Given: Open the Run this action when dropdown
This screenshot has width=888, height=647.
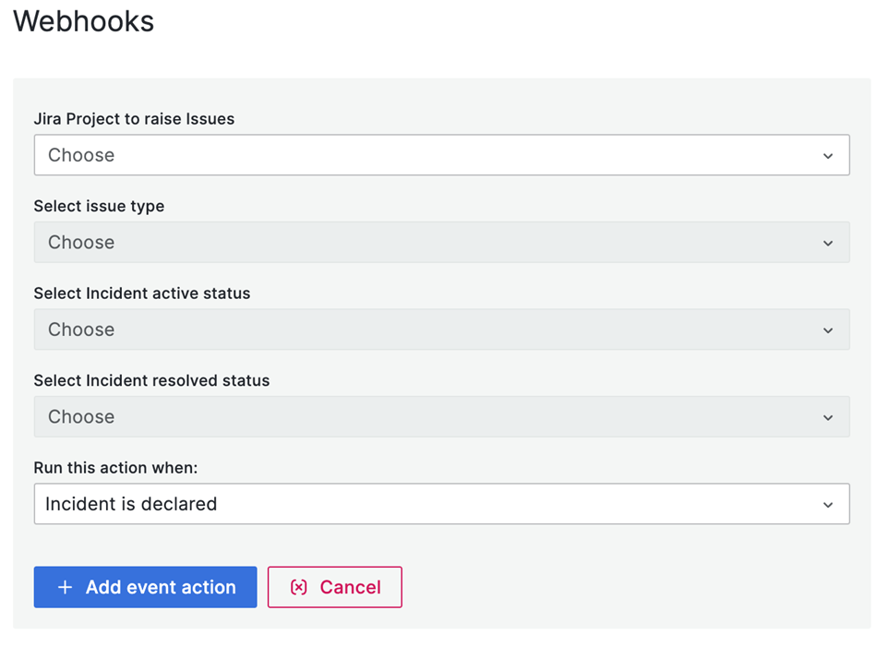Looking at the screenshot, I should (441, 504).
